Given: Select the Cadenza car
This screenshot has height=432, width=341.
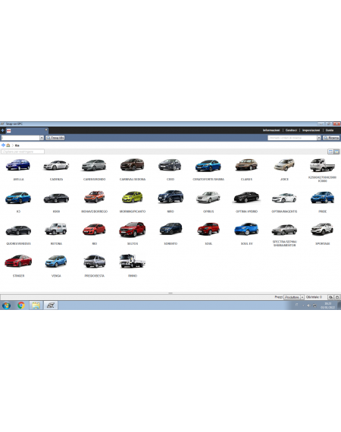Looking at the screenshot, I should coord(56,165).
